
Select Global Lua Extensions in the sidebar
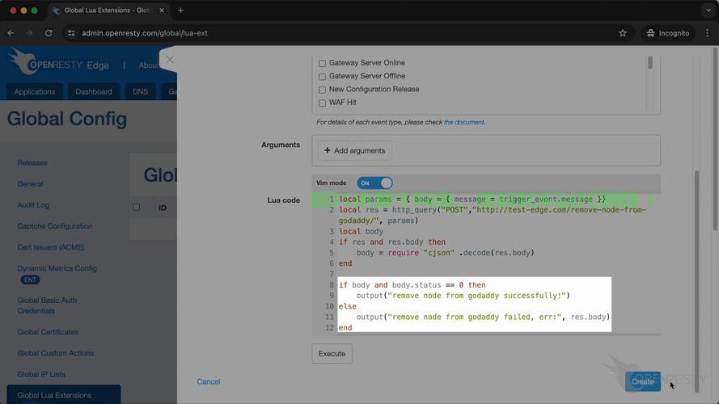tap(64, 395)
